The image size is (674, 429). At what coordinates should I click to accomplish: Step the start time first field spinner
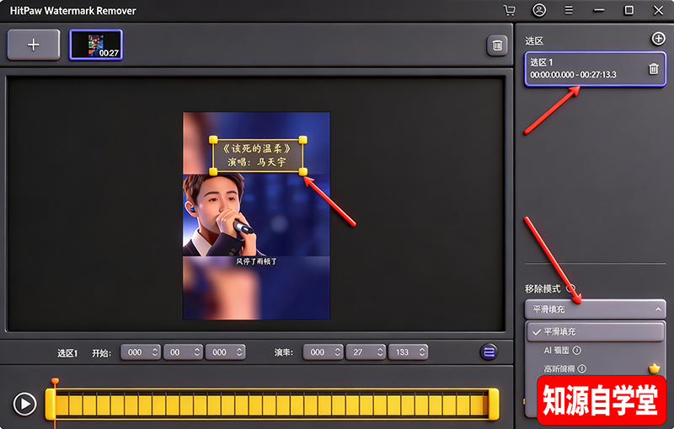click(x=155, y=352)
